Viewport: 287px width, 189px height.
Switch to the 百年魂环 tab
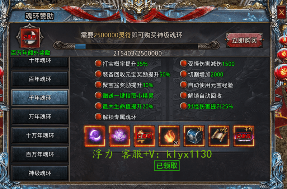click(x=40, y=79)
